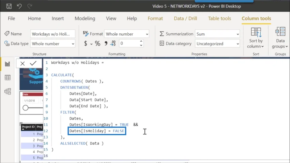The width and height of the screenshot is (290, 163).
Task: Apply currency format with dollar icon
Action: point(86,43)
